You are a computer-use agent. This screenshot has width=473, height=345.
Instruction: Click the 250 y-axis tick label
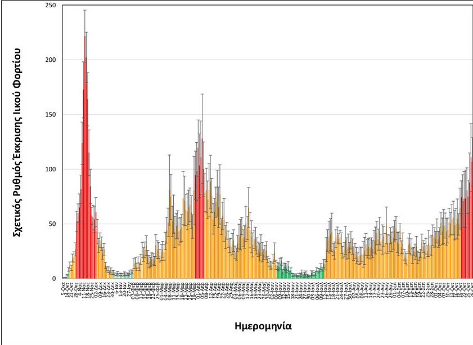[x=51, y=6]
